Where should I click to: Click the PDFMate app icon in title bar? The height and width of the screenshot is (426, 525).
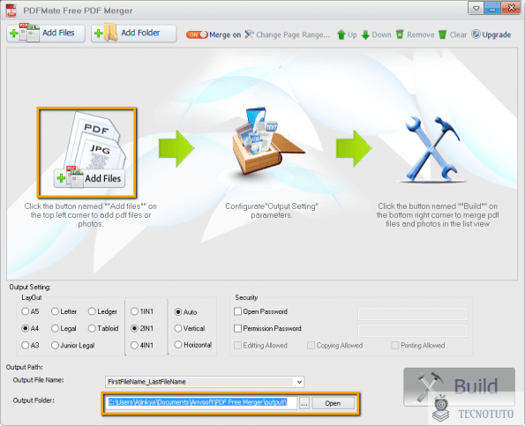[x=11, y=10]
